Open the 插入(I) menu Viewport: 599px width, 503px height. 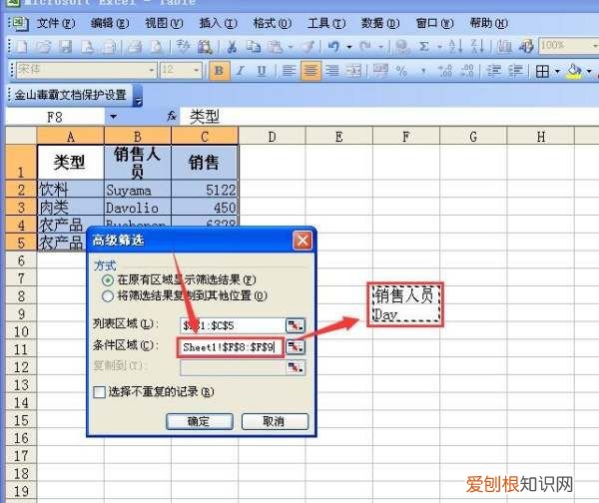click(x=218, y=23)
